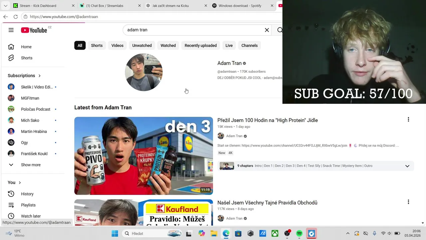This screenshot has width=426, height=240.
Task: Click Adam Tran's round profile picture
Action: coord(144,72)
